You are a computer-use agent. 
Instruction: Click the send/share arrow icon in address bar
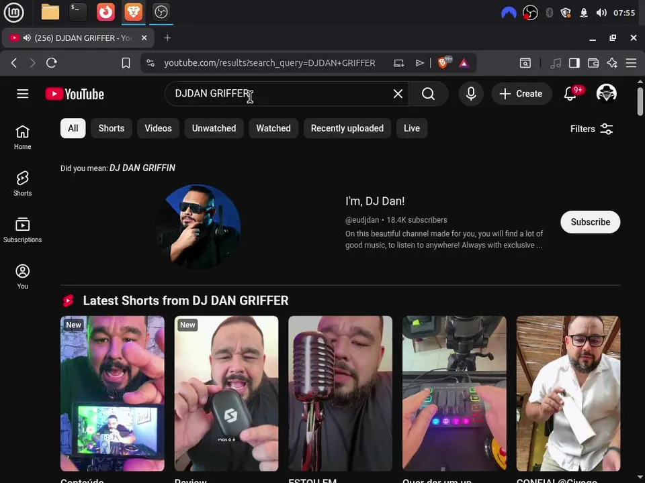[419, 63]
